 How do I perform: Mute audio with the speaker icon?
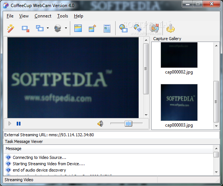pos(100,124)
